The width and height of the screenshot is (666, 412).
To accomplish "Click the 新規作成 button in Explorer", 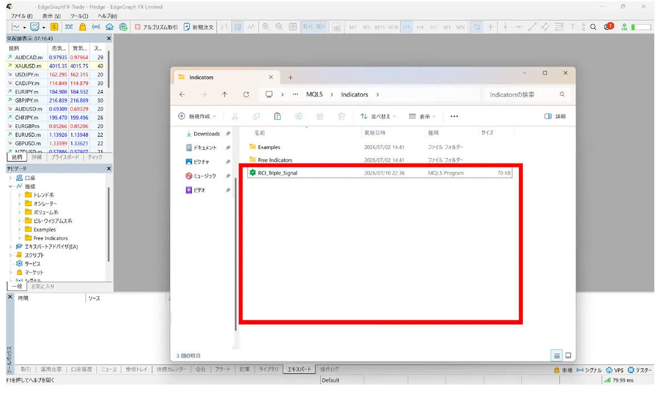I will tap(197, 116).
